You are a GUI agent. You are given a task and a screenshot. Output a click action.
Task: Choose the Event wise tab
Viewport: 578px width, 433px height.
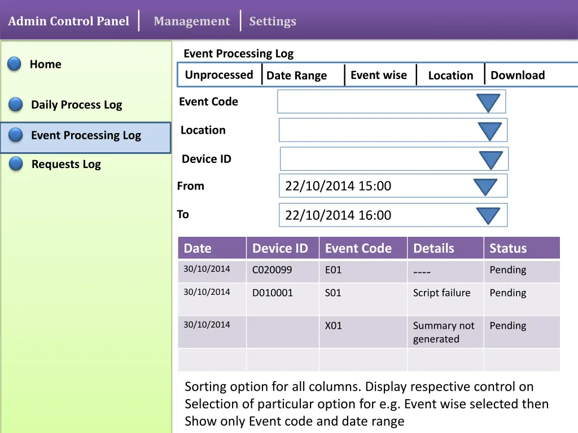pyautogui.click(x=379, y=75)
